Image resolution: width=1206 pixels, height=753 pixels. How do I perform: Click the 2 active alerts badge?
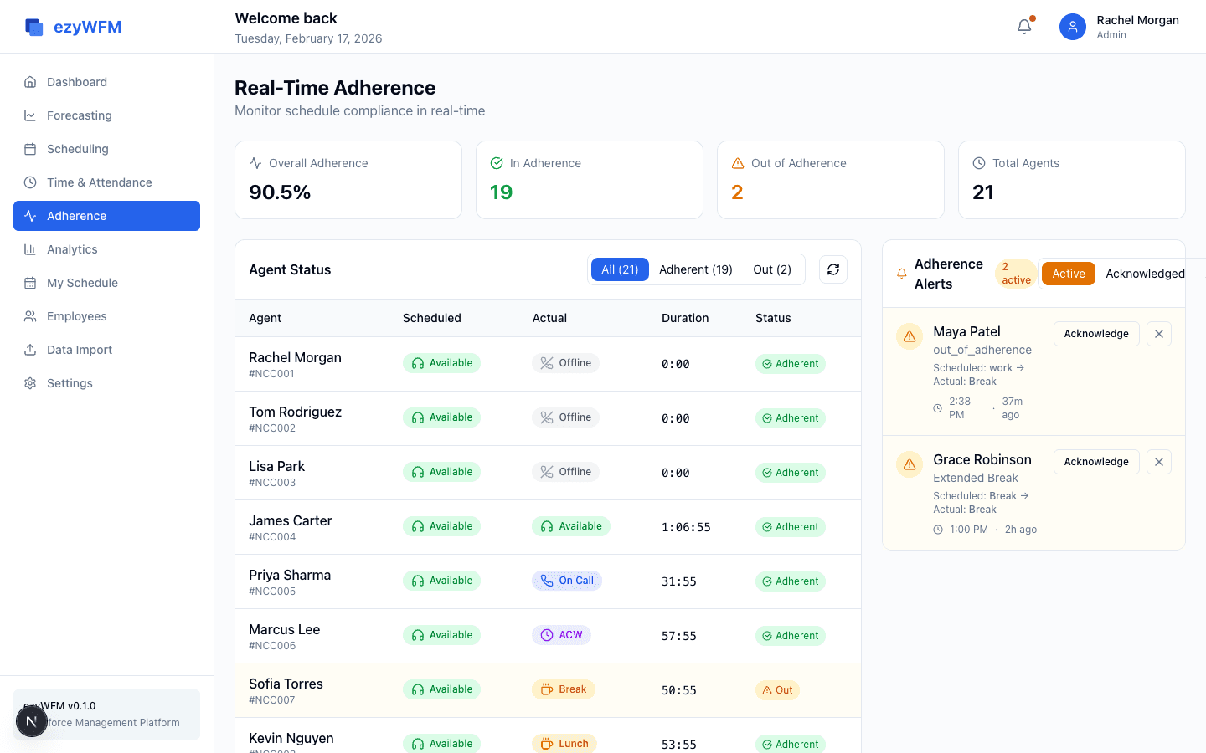pos(1015,274)
